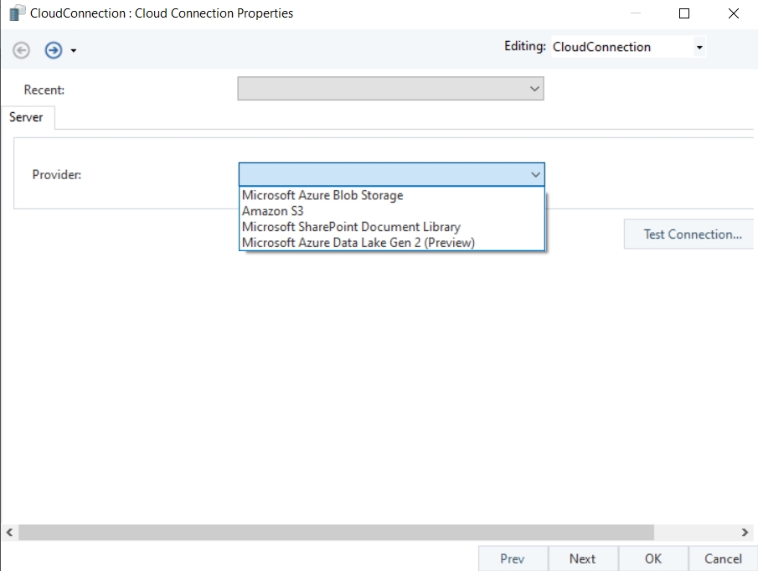758x571 pixels.
Task: Confirm with the OK button
Action: click(652, 558)
